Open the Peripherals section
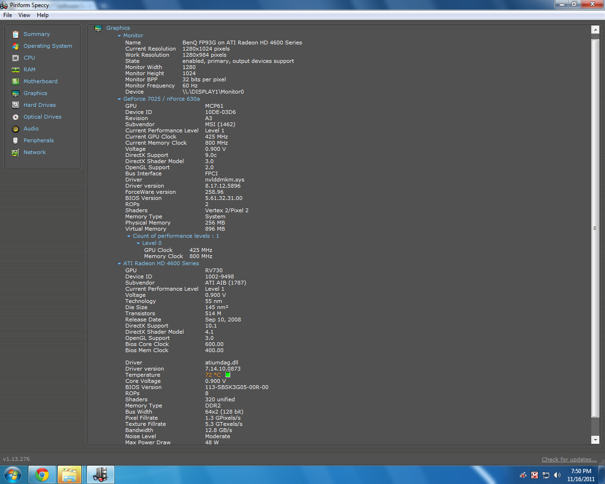This screenshot has height=484, width=605. point(39,140)
